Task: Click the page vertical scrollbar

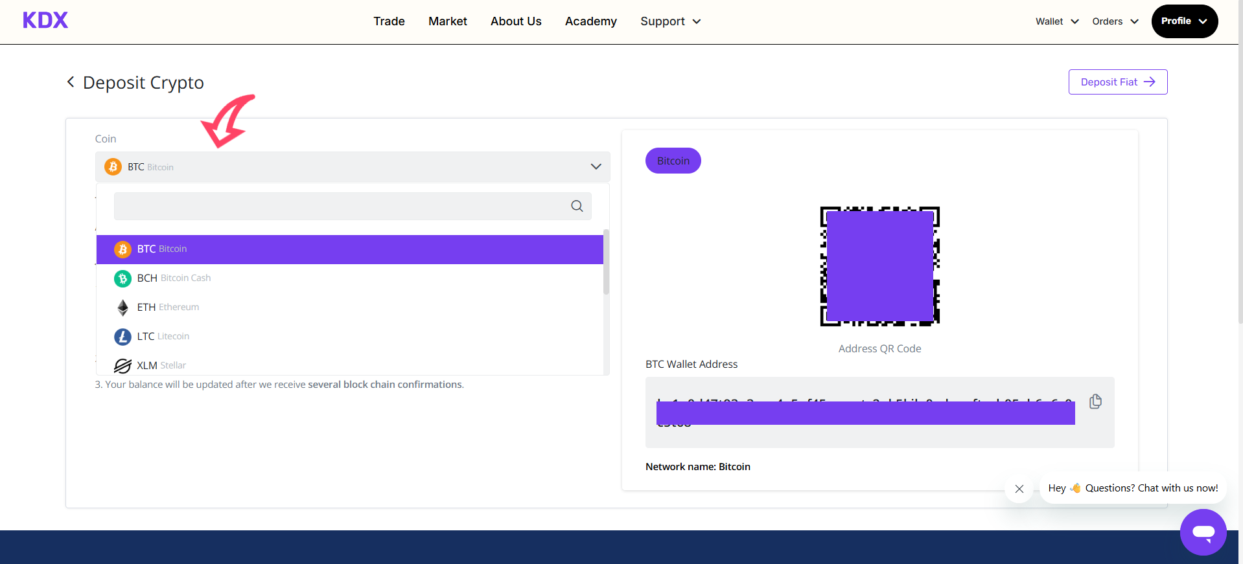Action: coord(1240,162)
